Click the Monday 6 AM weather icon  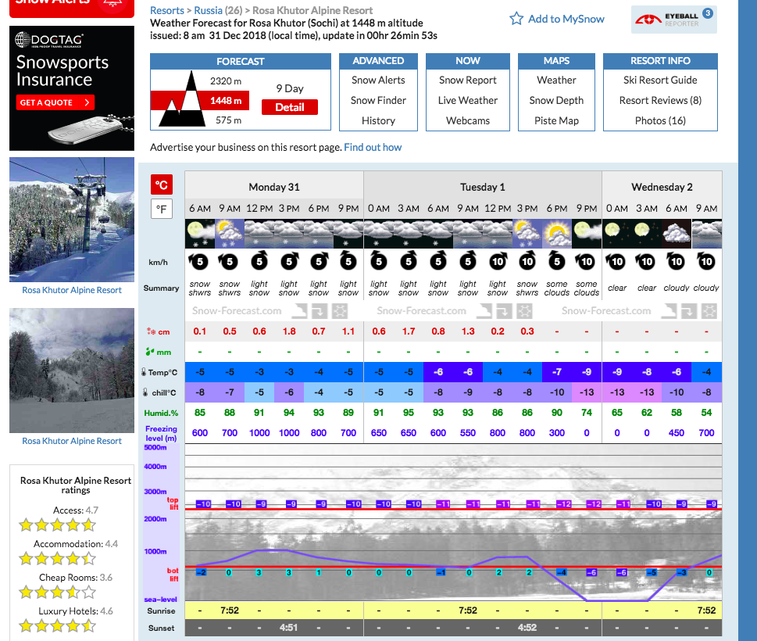200,234
